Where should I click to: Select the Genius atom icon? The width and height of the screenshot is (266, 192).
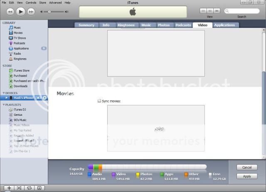11,115
